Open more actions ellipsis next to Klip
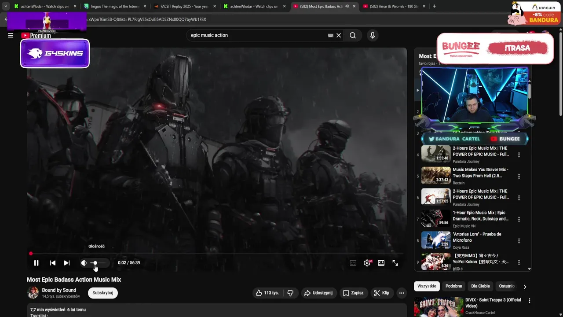This screenshot has height=317, width=563. point(402,293)
